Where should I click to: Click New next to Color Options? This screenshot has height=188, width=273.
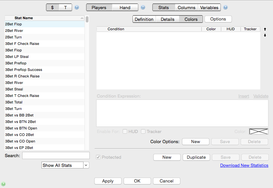pyautogui.click(x=196, y=142)
